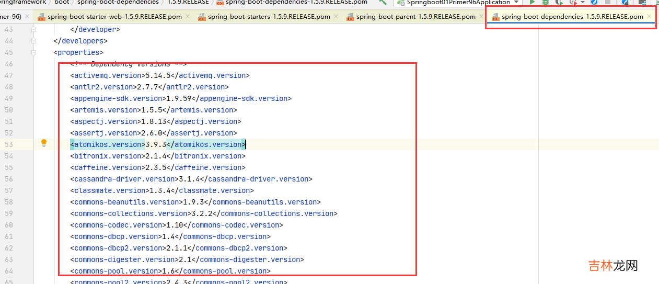
Task: Toggle the fold marker at the closing developers tag
Action: point(34,41)
